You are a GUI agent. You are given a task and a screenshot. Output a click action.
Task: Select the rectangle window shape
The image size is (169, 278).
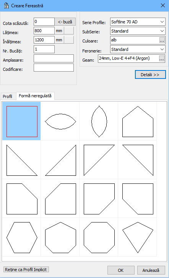[21, 121]
